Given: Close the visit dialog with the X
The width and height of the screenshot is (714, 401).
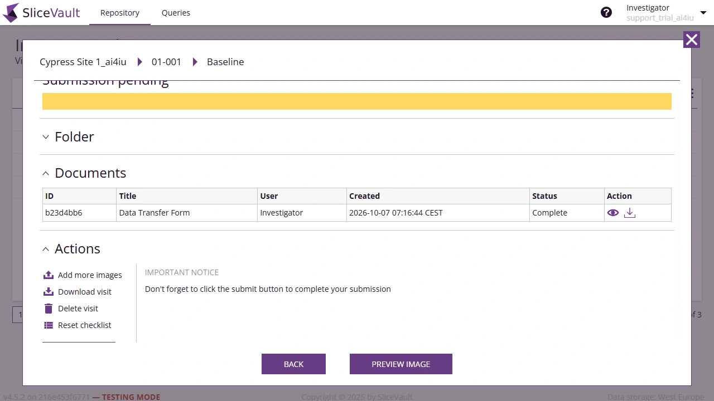Looking at the screenshot, I should [x=692, y=40].
